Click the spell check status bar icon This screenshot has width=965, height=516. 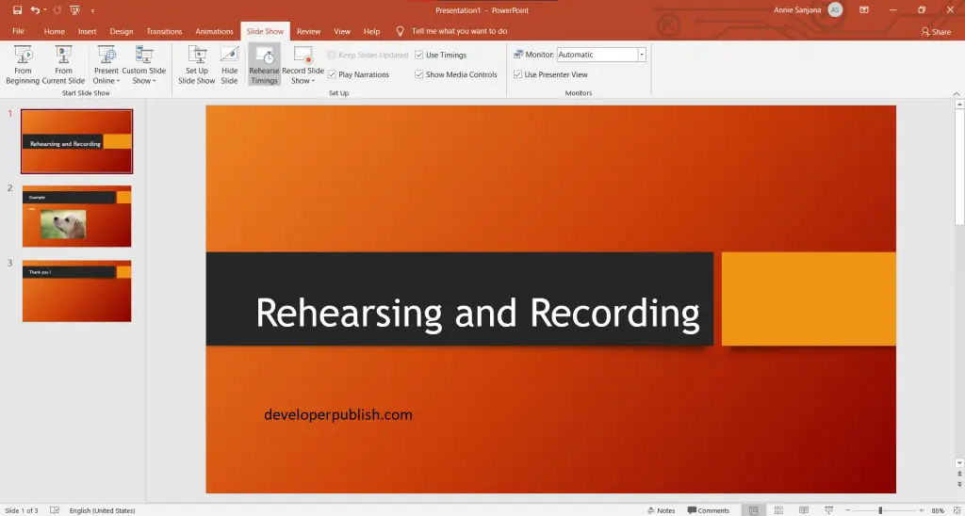55,510
